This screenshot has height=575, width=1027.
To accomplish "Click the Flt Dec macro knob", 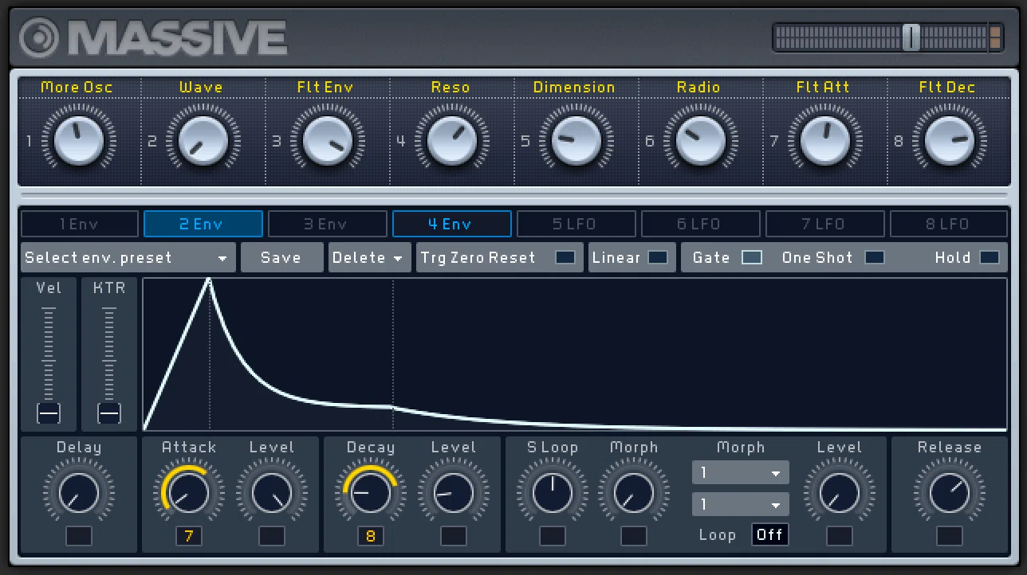I will (x=949, y=141).
